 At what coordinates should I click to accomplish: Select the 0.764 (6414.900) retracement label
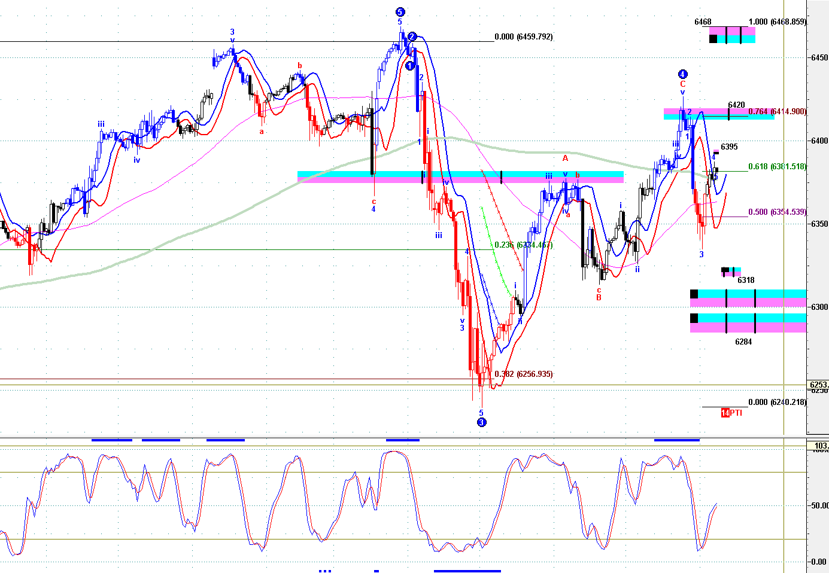(778, 111)
